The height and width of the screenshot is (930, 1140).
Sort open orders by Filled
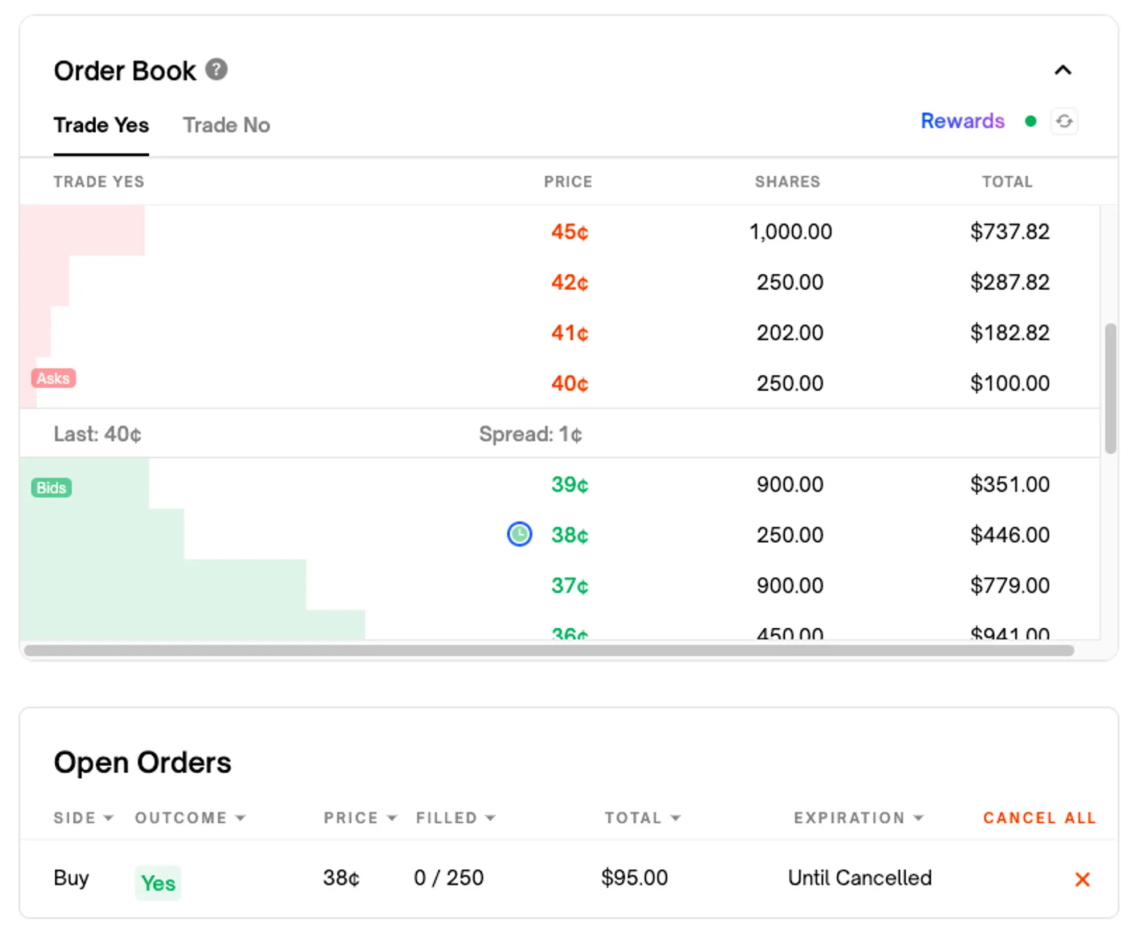455,818
